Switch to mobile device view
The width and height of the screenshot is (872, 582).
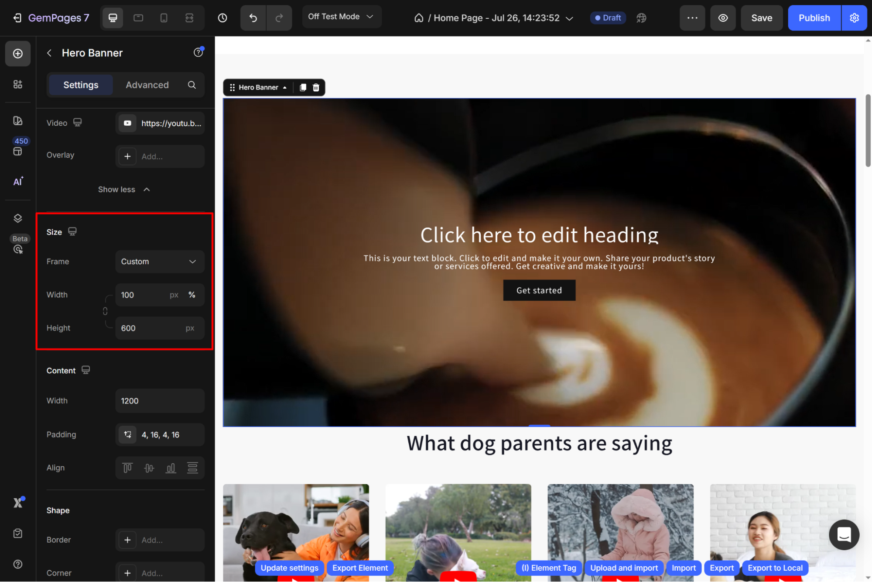click(164, 18)
